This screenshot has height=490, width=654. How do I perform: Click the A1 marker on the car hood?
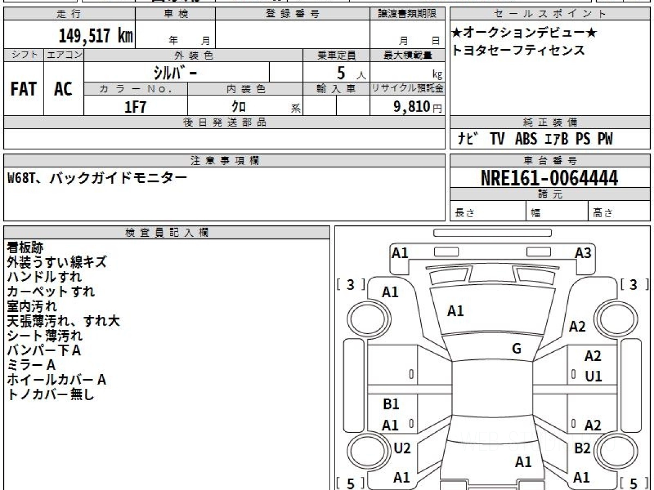455,311
